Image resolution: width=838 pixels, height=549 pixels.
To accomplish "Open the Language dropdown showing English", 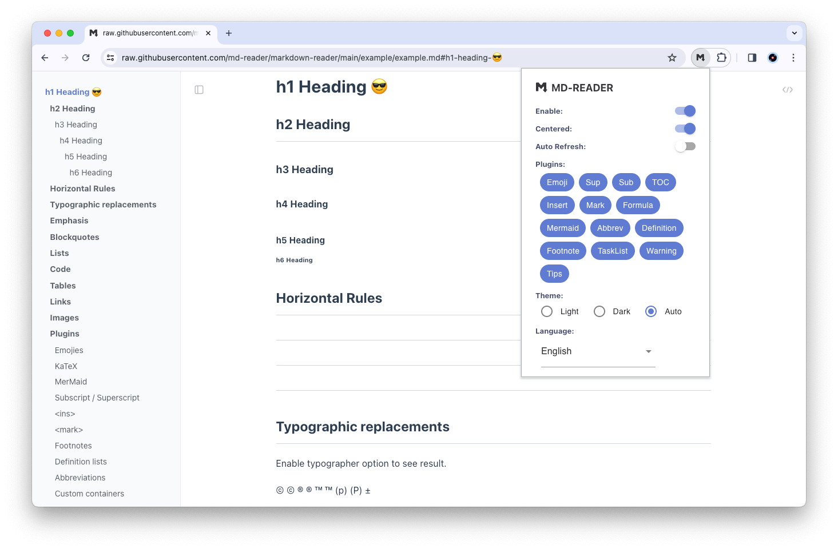I will point(597,351).
